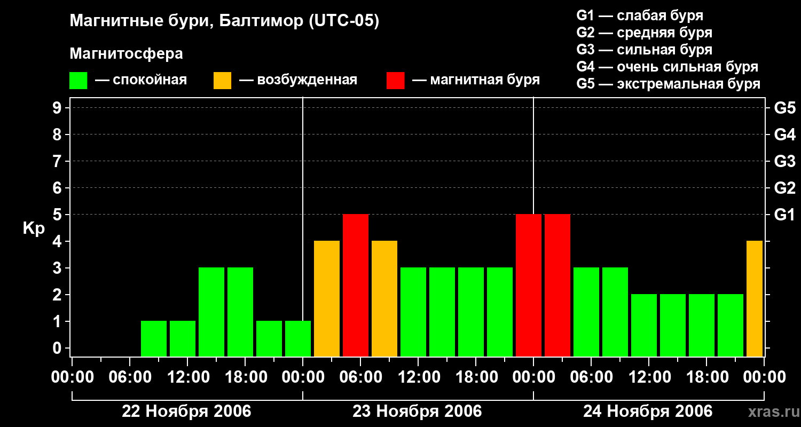The height and width of the screenshot is (427, 801).
Task: Select the line G4 — очень сильная буря
Action: [667, 67]
